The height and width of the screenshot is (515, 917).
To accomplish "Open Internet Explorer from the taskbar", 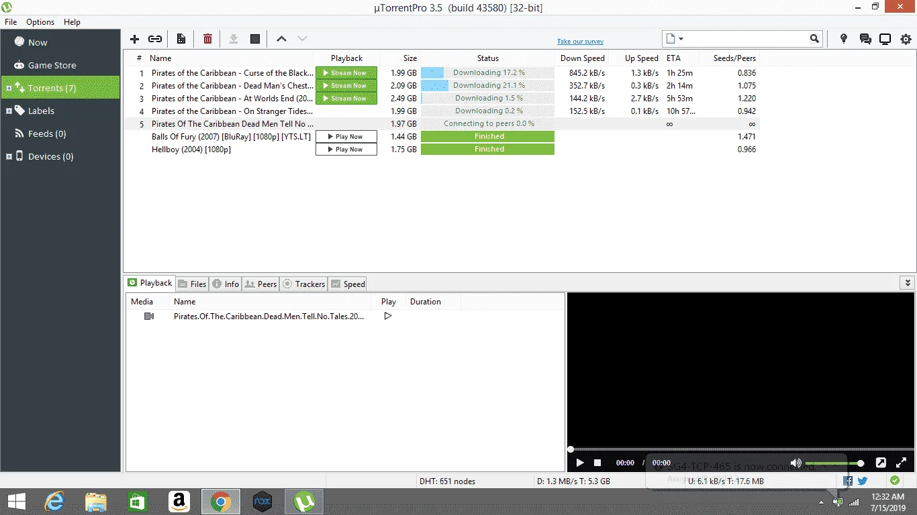I will pyautogui.click(x=54, y=501).
